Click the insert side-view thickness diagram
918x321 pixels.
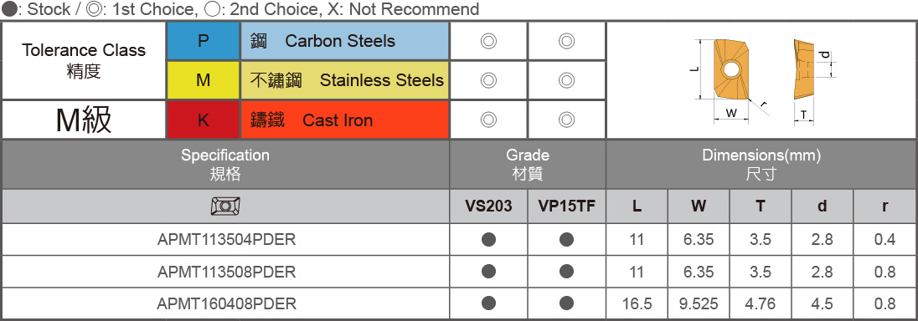point(814,81)
